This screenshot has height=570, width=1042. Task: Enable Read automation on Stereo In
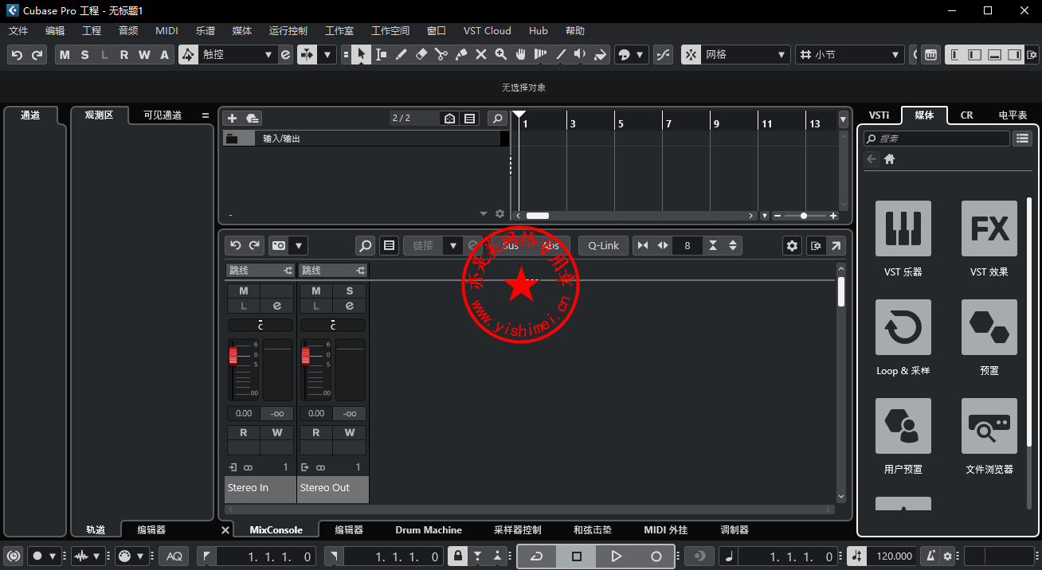point(244,432)
